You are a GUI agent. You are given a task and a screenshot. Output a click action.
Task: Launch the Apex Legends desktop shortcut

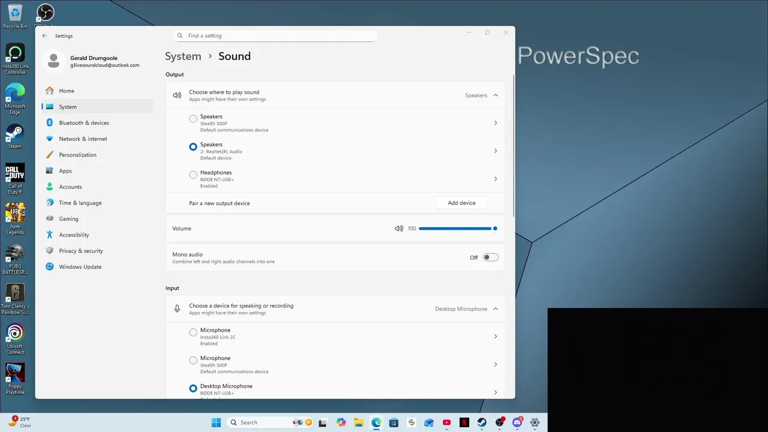15,219
